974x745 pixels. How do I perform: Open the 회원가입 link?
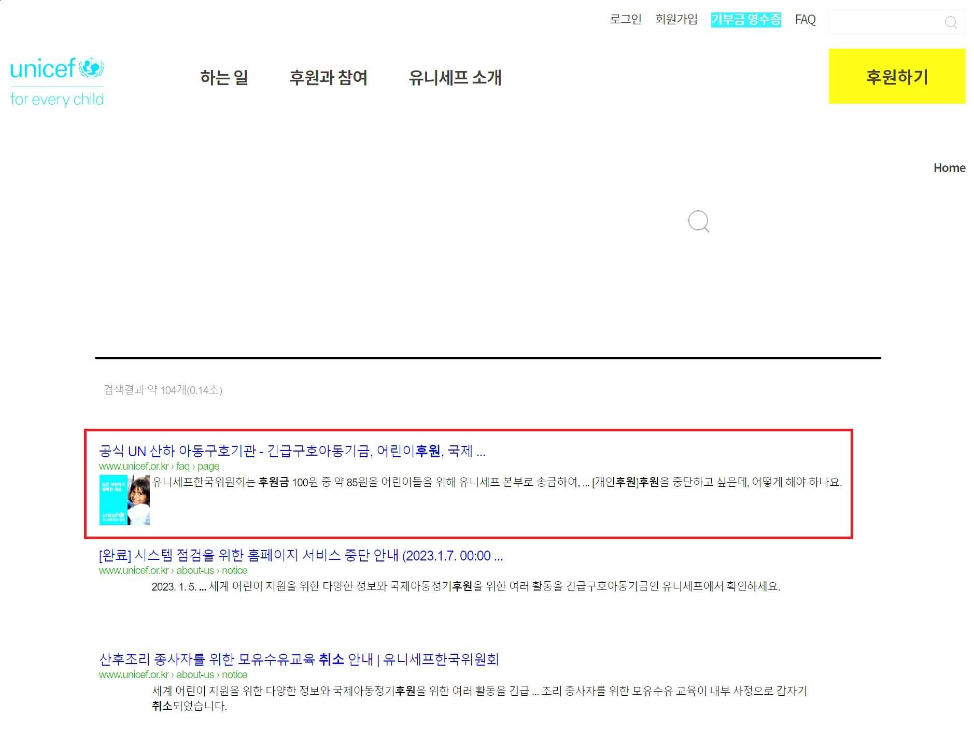676,20
